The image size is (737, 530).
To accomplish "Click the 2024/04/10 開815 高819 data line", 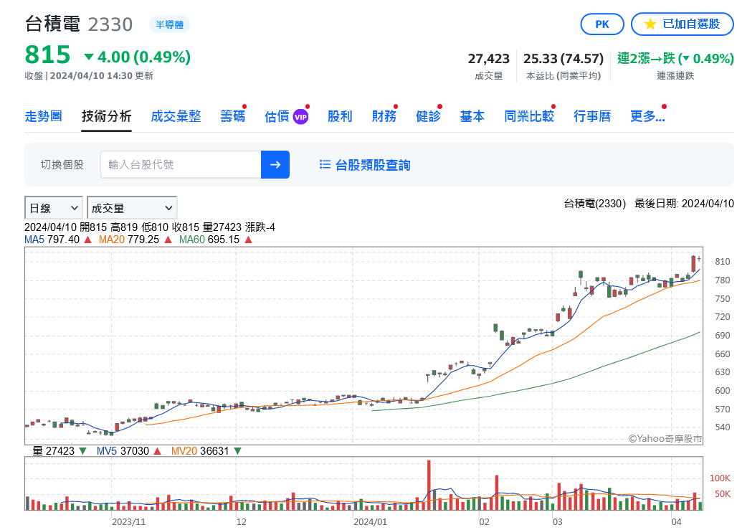I will [x=149, y=227].
